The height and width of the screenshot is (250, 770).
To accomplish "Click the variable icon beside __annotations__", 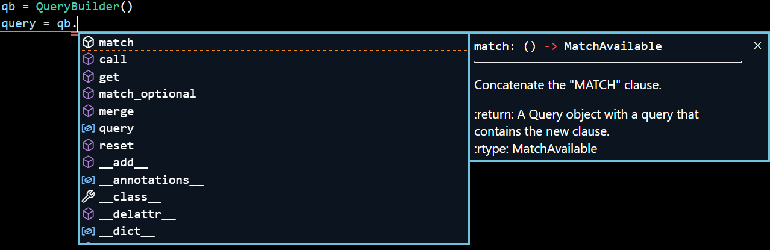I will [x=89, y=180].
